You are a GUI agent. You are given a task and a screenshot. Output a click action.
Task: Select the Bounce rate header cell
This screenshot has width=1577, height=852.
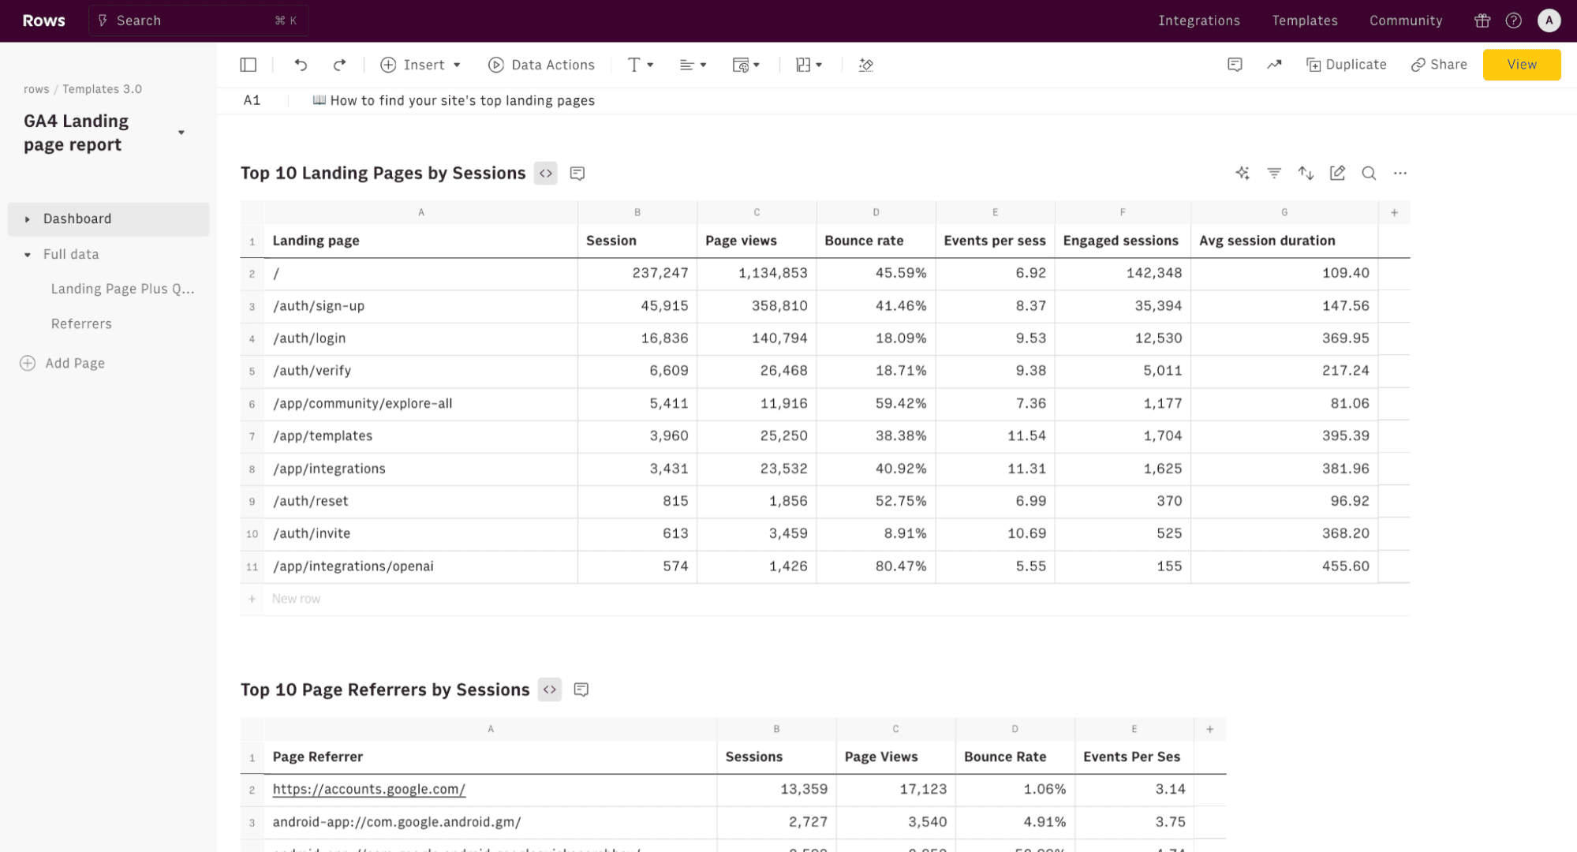point(876,241)
